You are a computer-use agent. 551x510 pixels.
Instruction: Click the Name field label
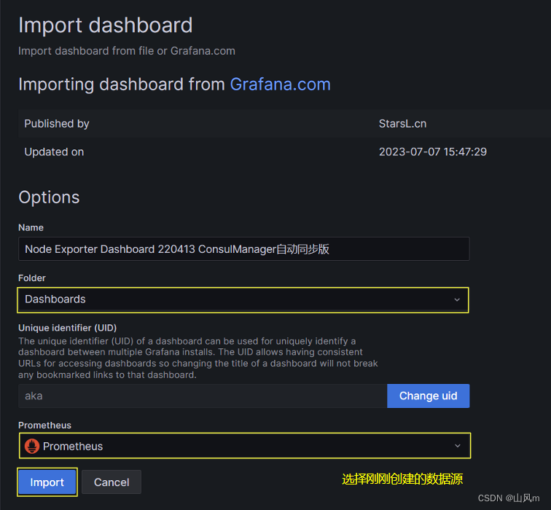(31, 227)
